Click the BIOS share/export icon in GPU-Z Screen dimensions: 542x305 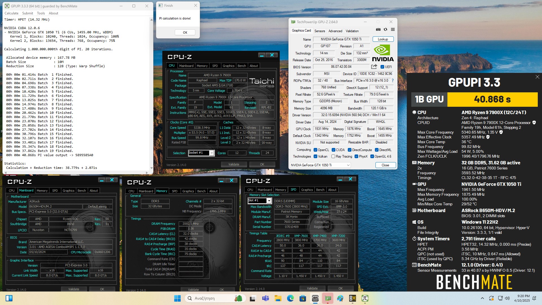[374, 67]
